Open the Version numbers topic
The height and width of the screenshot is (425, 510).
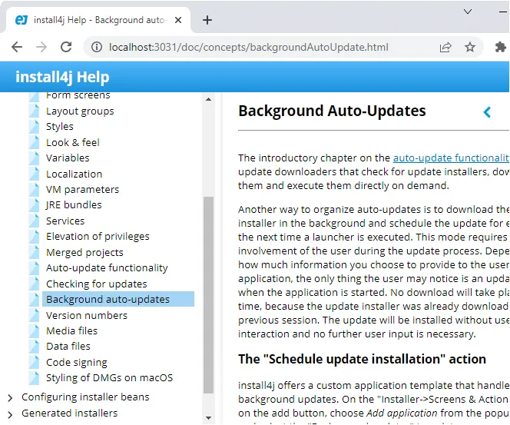tap(87, 315)
